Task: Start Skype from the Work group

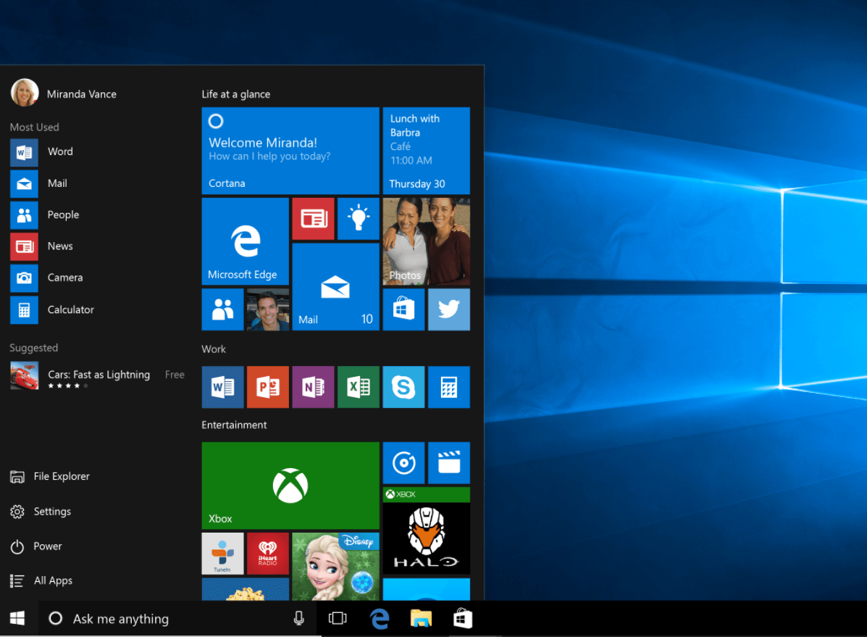Action: [x=403, y=387]
